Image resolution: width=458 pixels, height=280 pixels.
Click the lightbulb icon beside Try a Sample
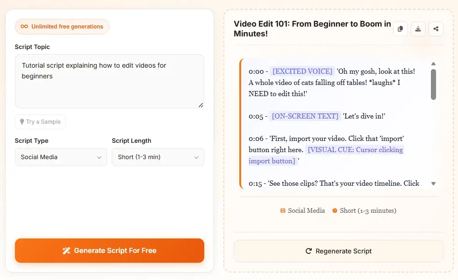[x=22, y=122]
